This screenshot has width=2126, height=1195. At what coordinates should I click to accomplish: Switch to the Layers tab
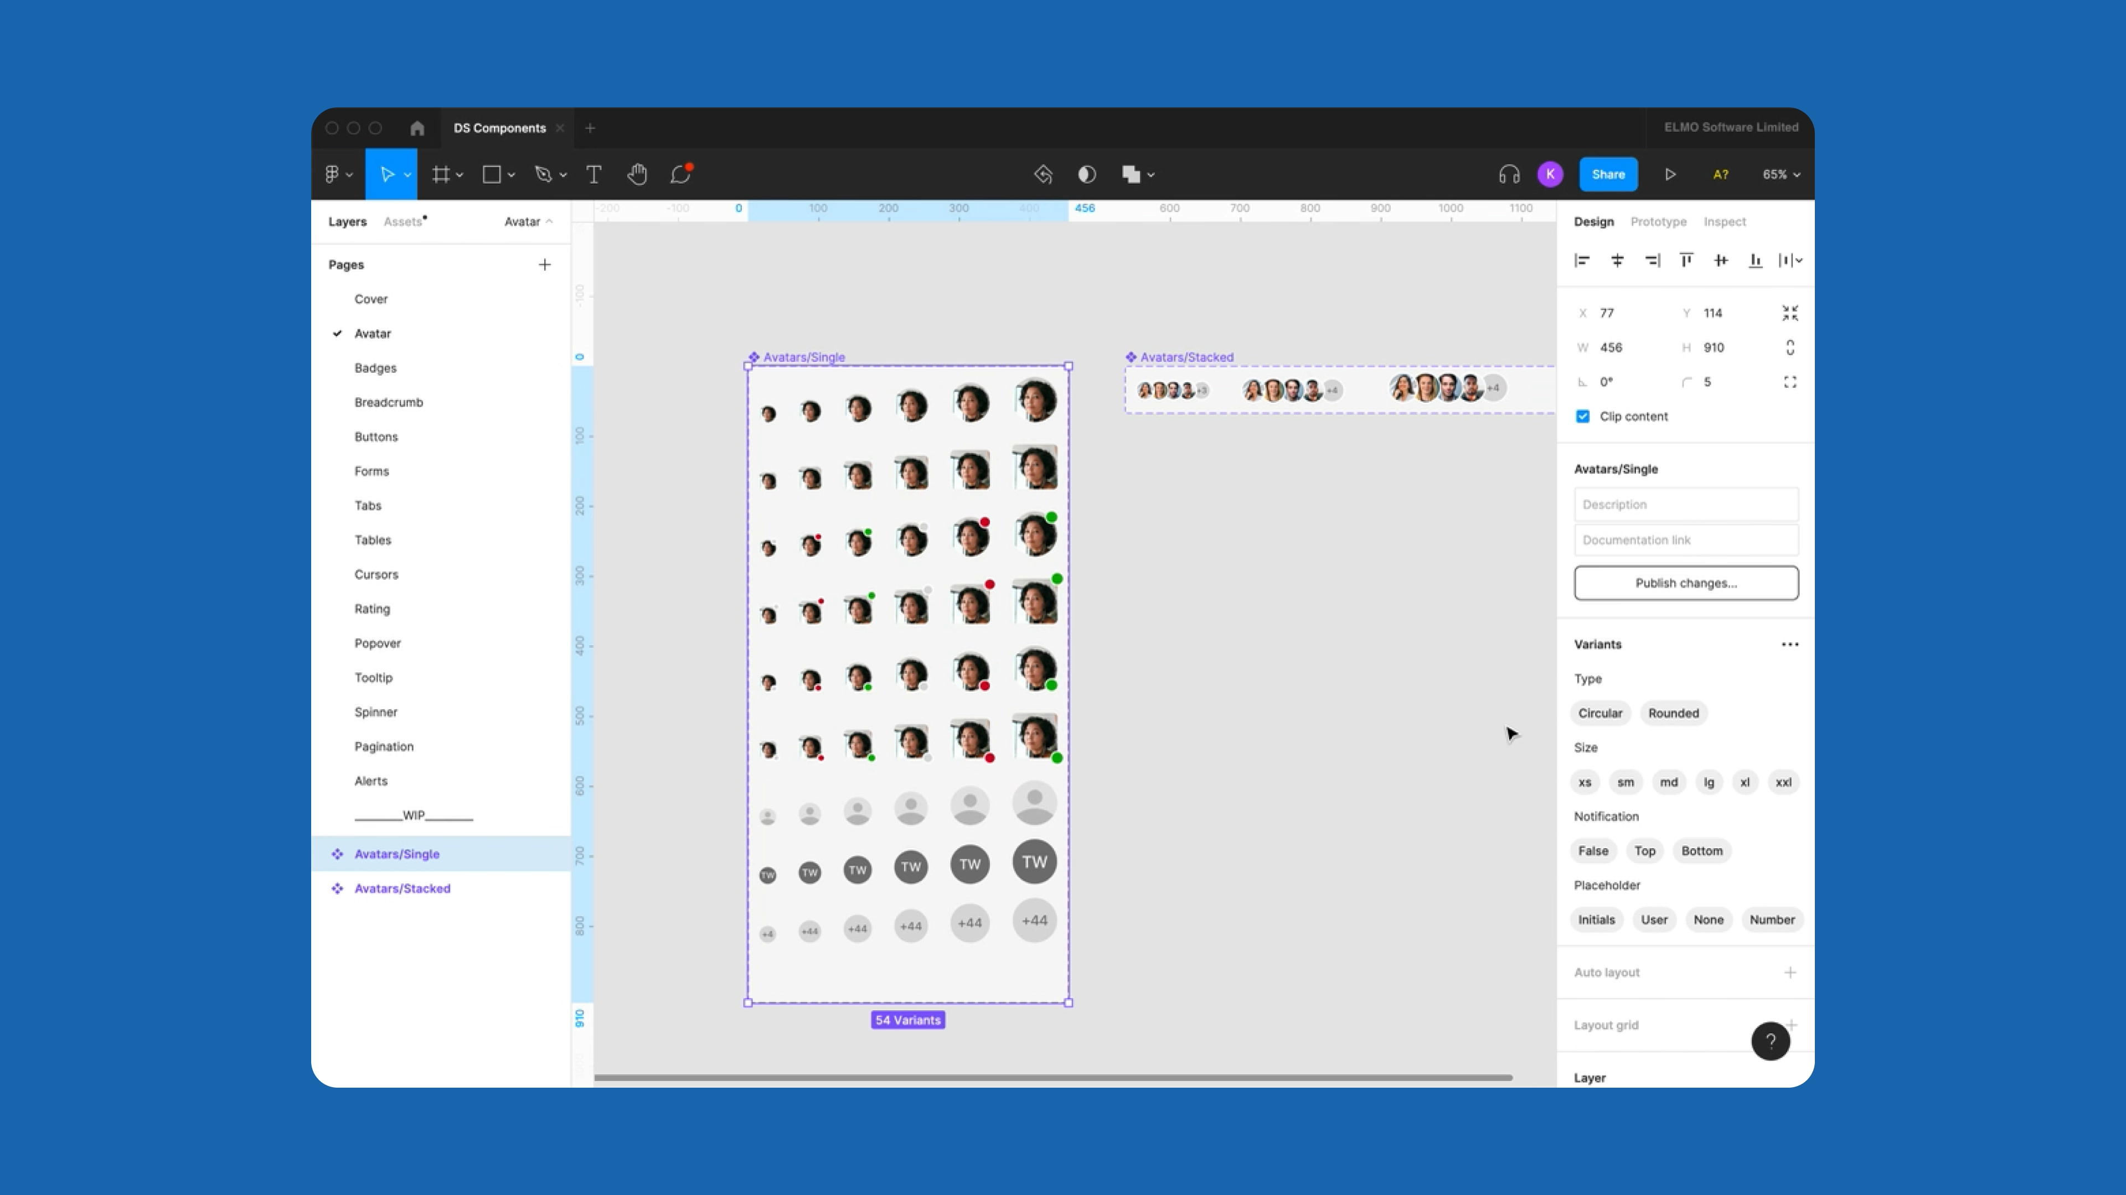(348, 221)
